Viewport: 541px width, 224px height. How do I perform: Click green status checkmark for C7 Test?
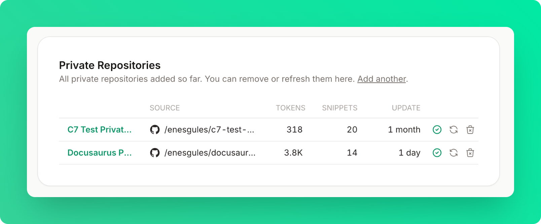coord(437,129)
